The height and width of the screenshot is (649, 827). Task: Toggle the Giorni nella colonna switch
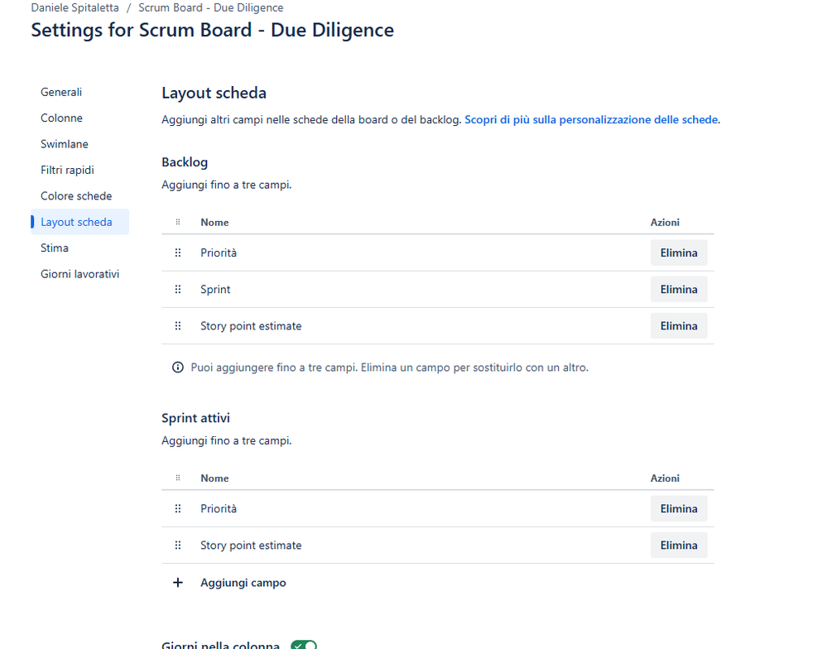pyautogui.click(x=304, y=646)
